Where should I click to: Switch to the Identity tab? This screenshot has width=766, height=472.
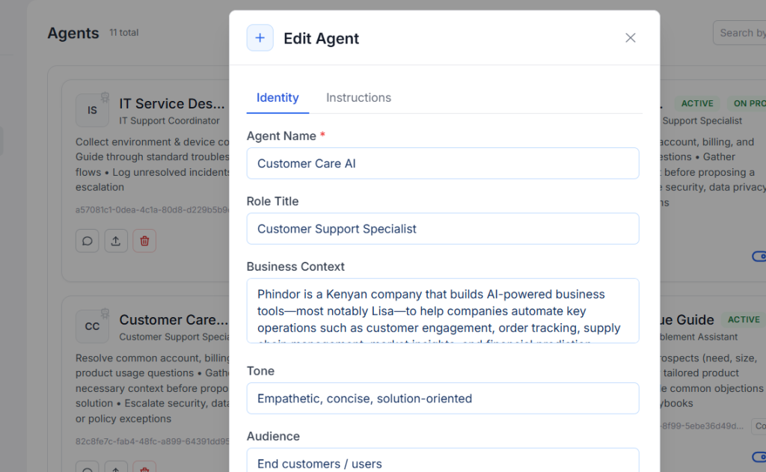tap(278, 98)
